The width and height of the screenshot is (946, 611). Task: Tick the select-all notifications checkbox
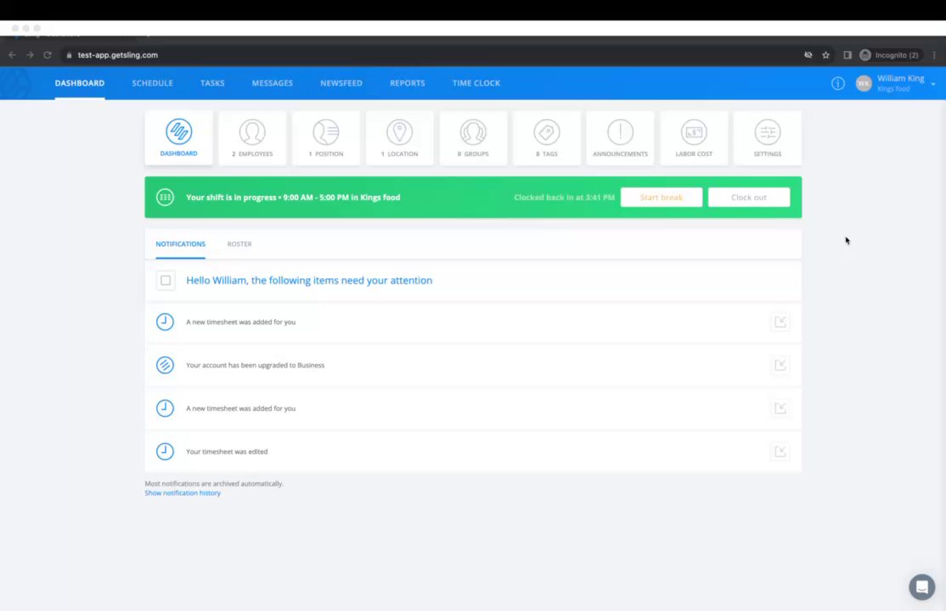[x=166, y=281]
